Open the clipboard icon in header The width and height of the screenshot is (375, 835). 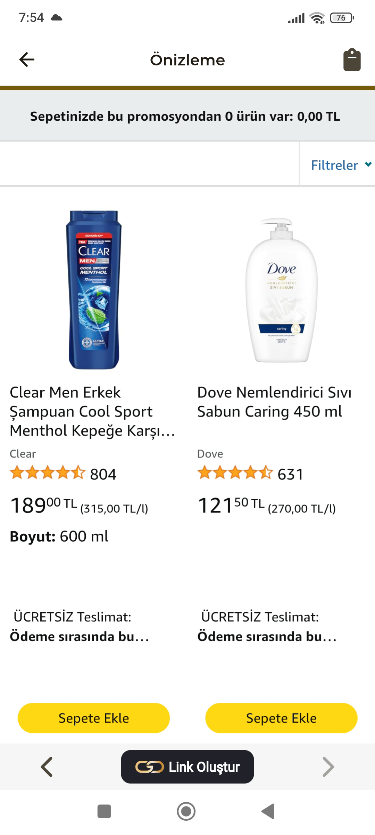point(352,60)
